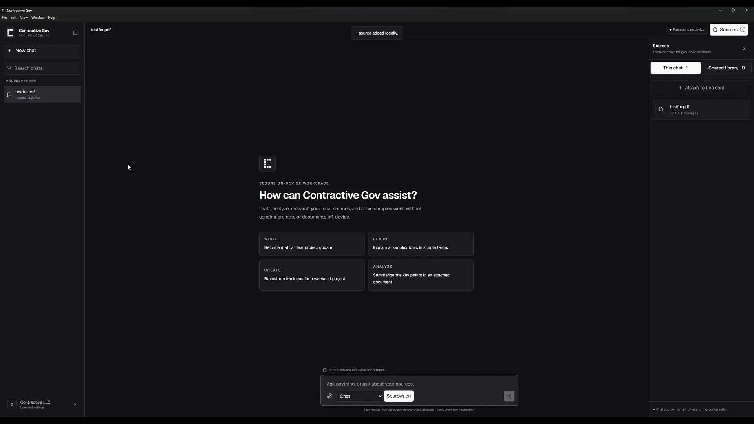Open the testfar.pdf conversation in sidebar
This screenshot has width=754, height=424.
point(42,95)
